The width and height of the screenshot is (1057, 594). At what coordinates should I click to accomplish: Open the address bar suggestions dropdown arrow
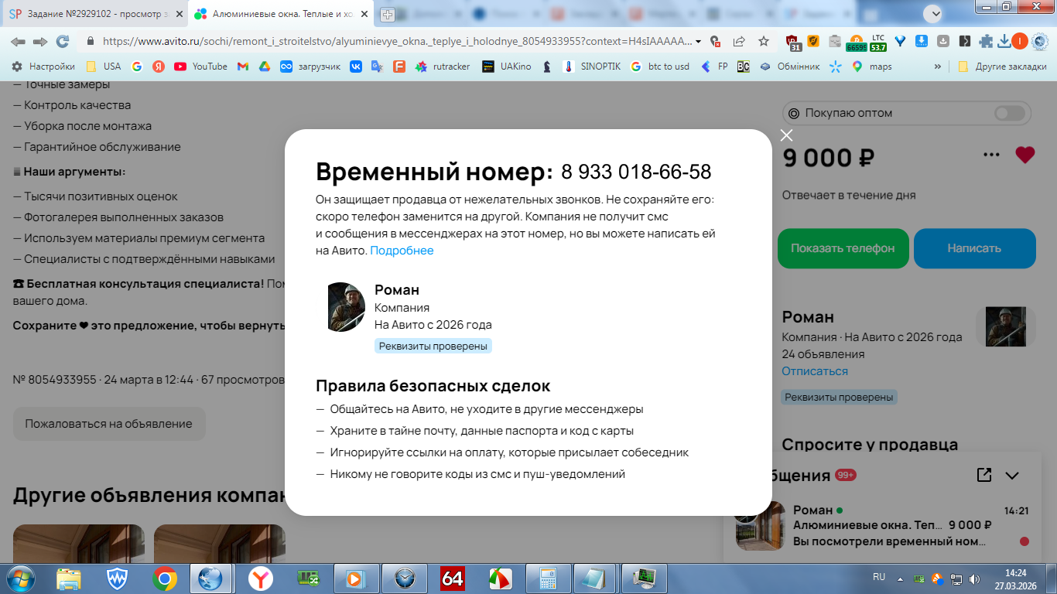[x=699, y=41]
